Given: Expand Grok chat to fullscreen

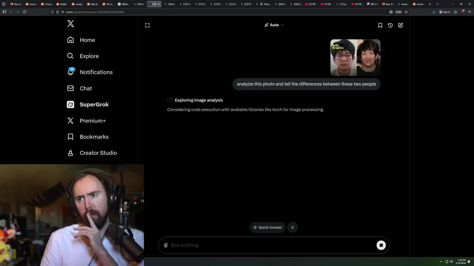Looking at the screenshot, I should click(x=147, y=25).
